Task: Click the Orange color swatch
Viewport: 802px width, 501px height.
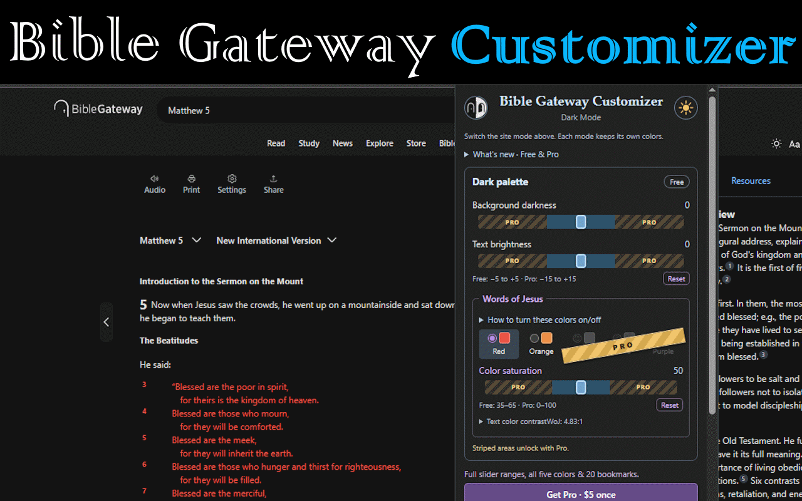Action: point(546,338)
